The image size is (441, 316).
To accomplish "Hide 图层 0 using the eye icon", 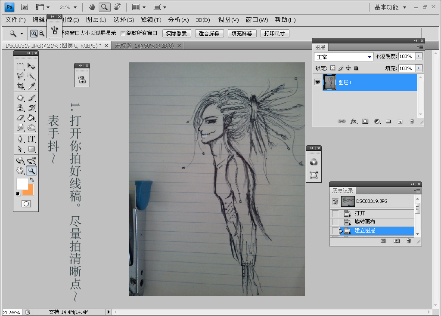I will [317, 82].
